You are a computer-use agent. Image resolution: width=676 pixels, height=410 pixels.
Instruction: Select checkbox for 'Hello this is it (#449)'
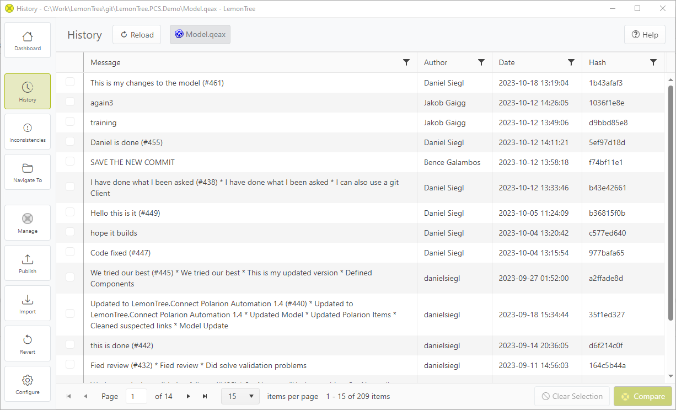coord(70,212)
